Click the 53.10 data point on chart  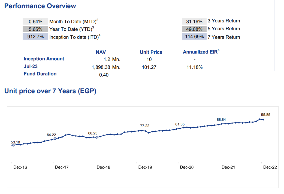[x=13, y=146]
